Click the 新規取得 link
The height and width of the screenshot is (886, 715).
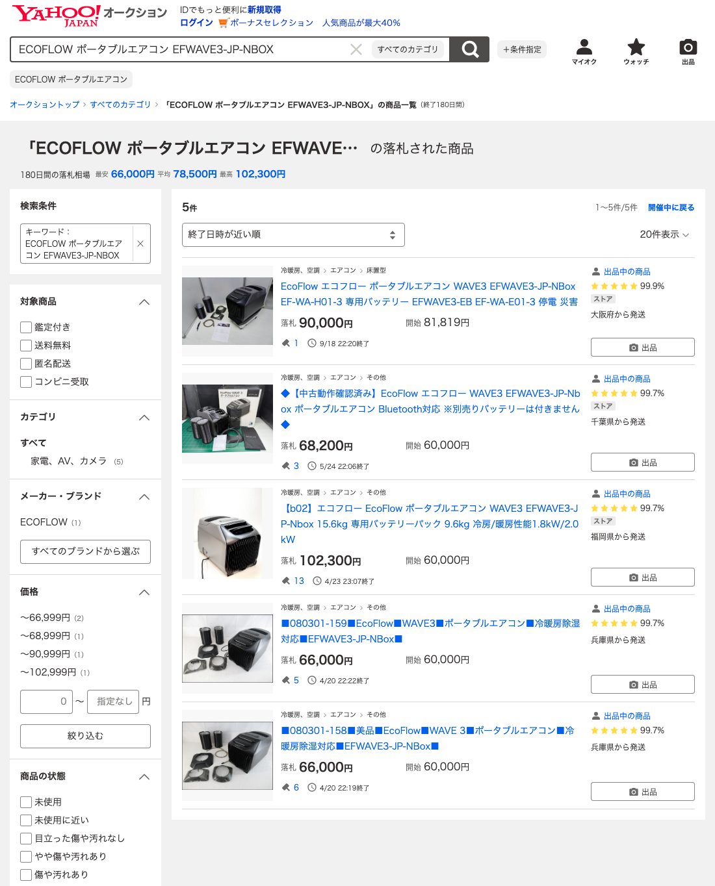click(x=264, y=10)
